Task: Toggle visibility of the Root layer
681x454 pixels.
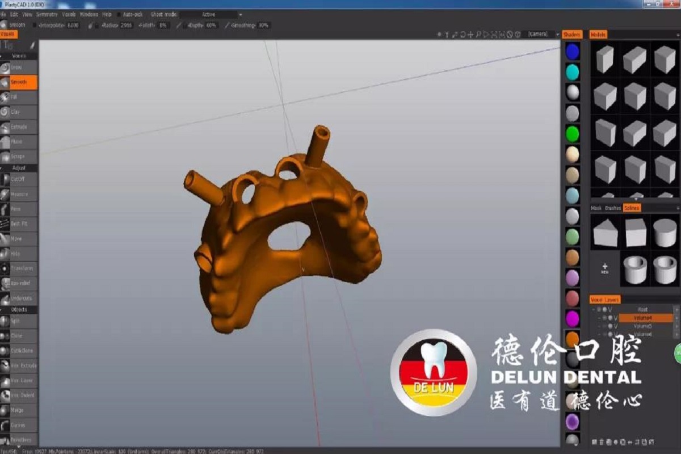Action: click(605, 310)
